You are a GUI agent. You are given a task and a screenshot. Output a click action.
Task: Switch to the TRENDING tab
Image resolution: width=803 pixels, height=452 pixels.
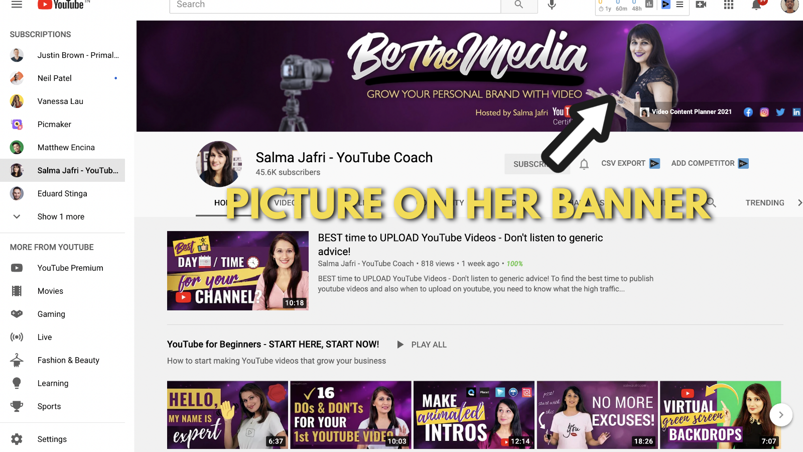click(764, 203)
